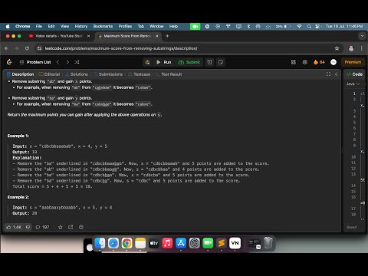Image resolution: width=368 pixels, height=276 pixels.
Task: Open the profile avatar menu
Action: coord(333,62)
